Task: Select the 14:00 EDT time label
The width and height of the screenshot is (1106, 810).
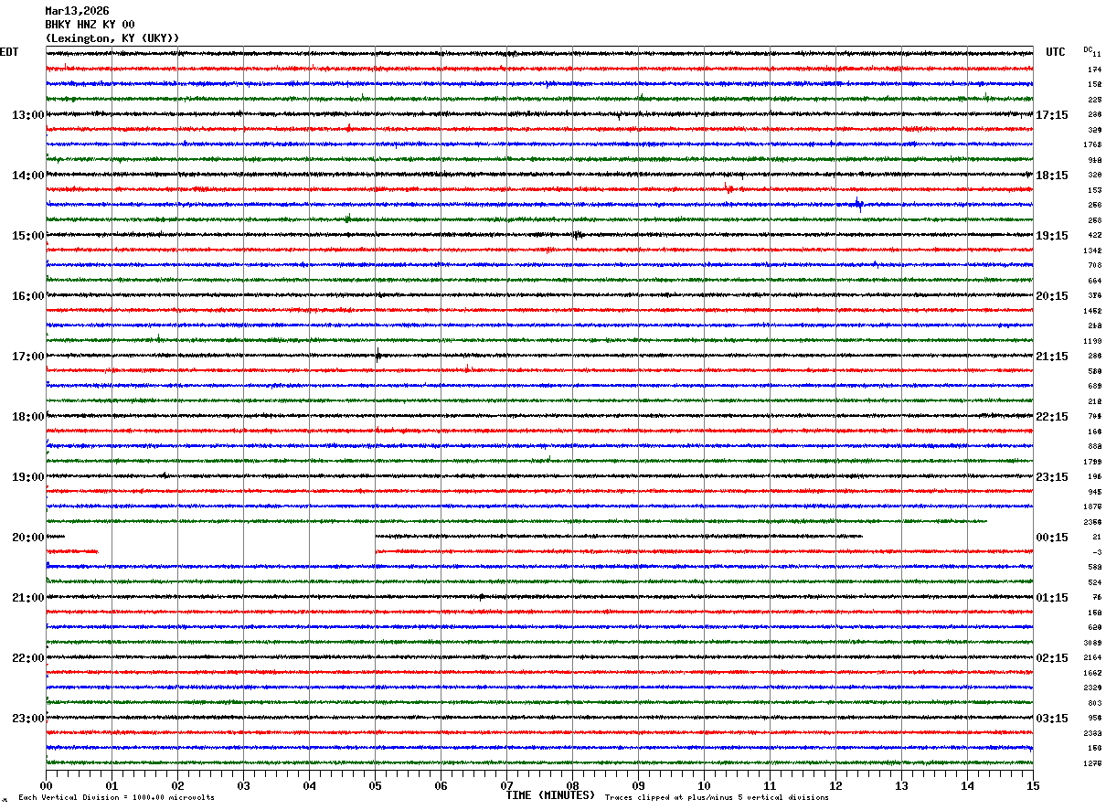Action: [x=27, y=176]
